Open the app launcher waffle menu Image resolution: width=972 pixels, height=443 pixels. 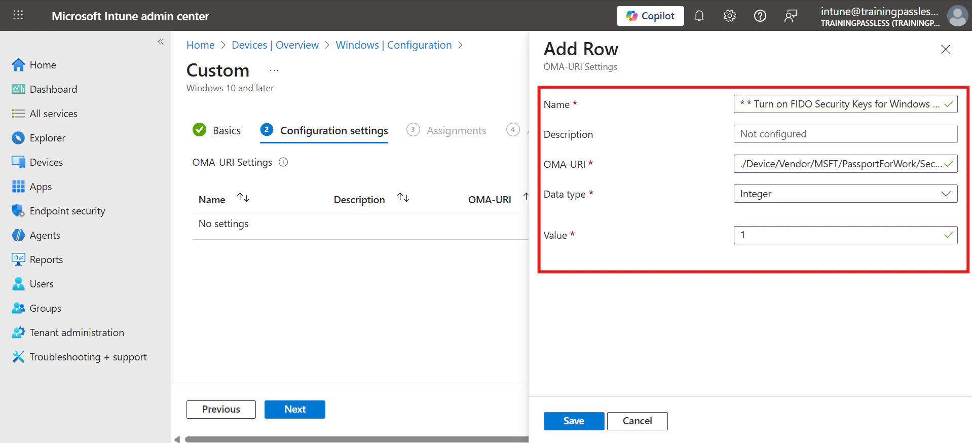[18, 15]
